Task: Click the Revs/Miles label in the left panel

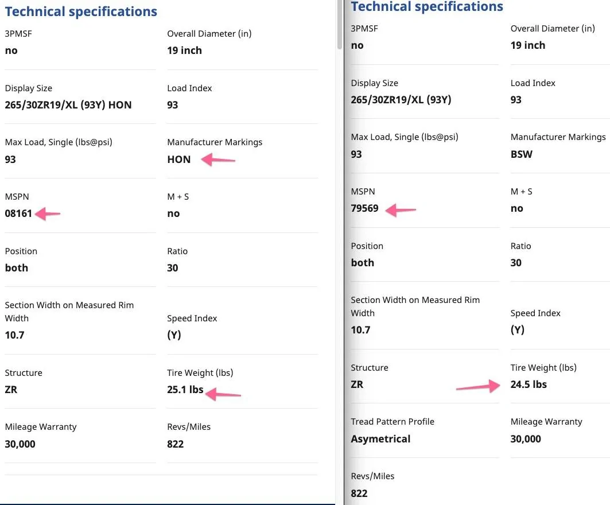Action: [189, 427]
